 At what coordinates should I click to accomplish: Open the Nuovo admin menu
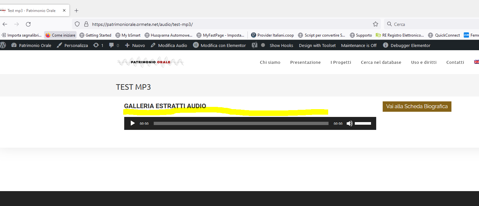click(135, 45)
